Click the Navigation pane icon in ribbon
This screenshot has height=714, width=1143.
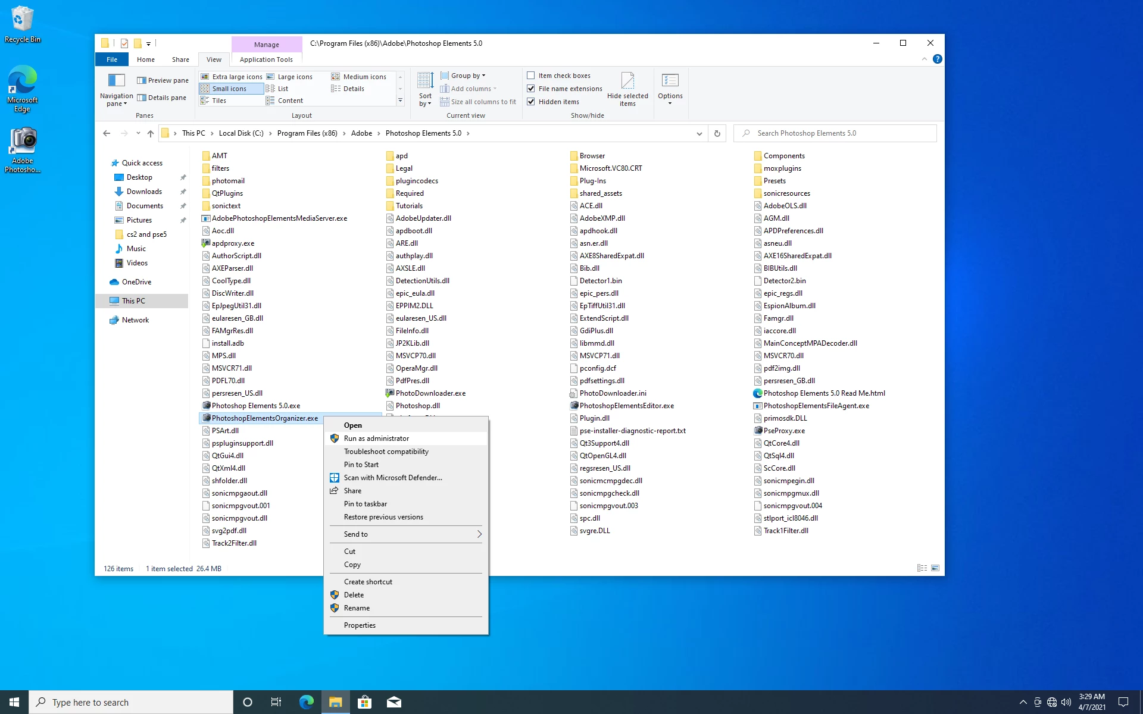116,81
